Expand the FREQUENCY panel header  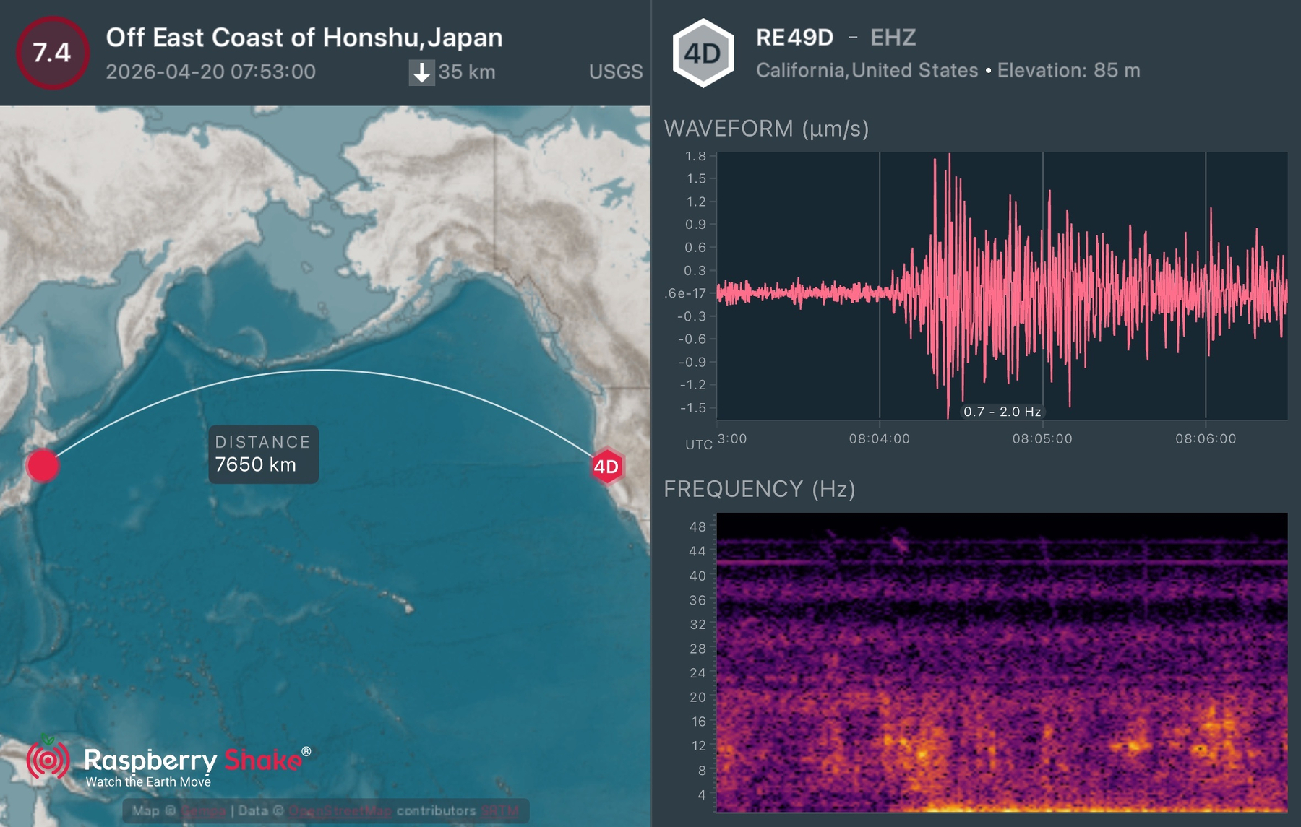(x=760, y=490)
